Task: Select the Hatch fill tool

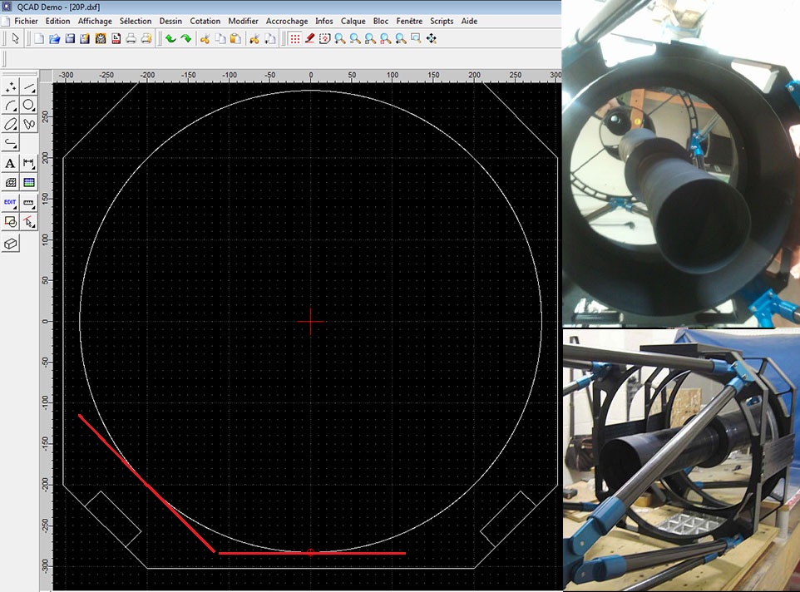Action: 11,182
